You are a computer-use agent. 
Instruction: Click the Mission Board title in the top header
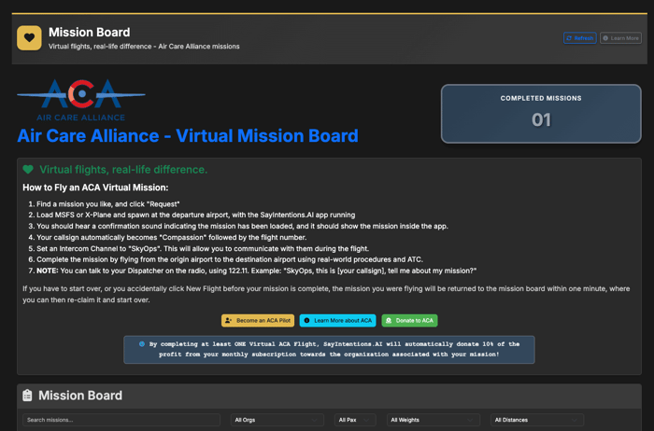coord(90,33)
